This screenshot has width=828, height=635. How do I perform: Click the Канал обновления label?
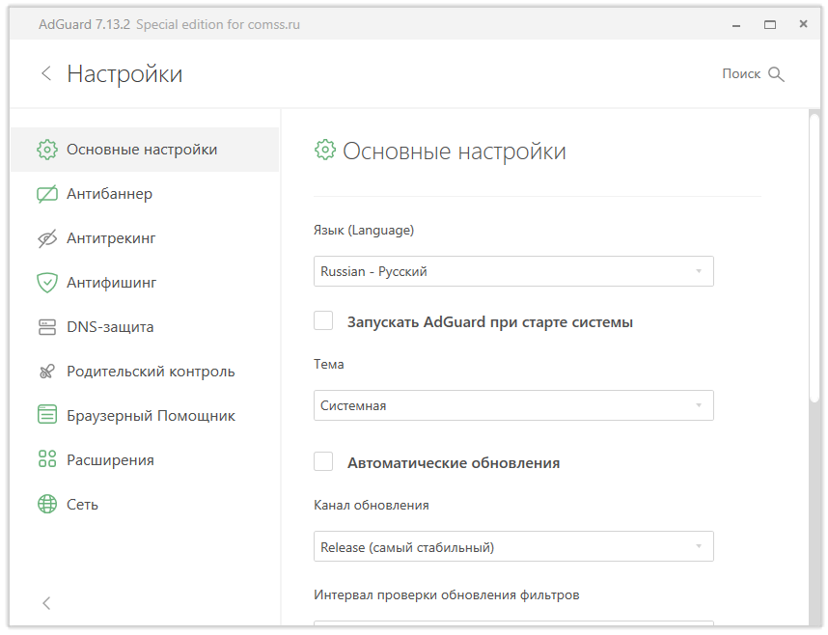click(x=372, y=506)
